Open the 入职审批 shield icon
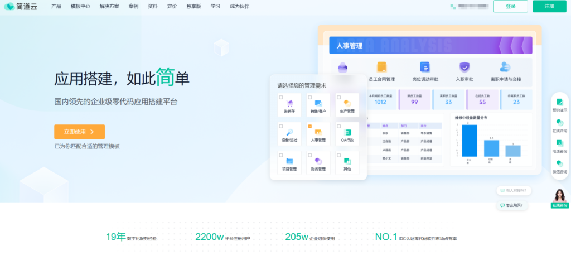Viewport: 571px width, 260px height. coord(464,67)
